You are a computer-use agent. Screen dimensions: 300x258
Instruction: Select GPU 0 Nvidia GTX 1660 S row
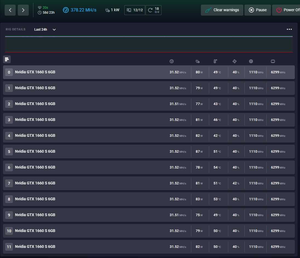[x=149, y=72]
